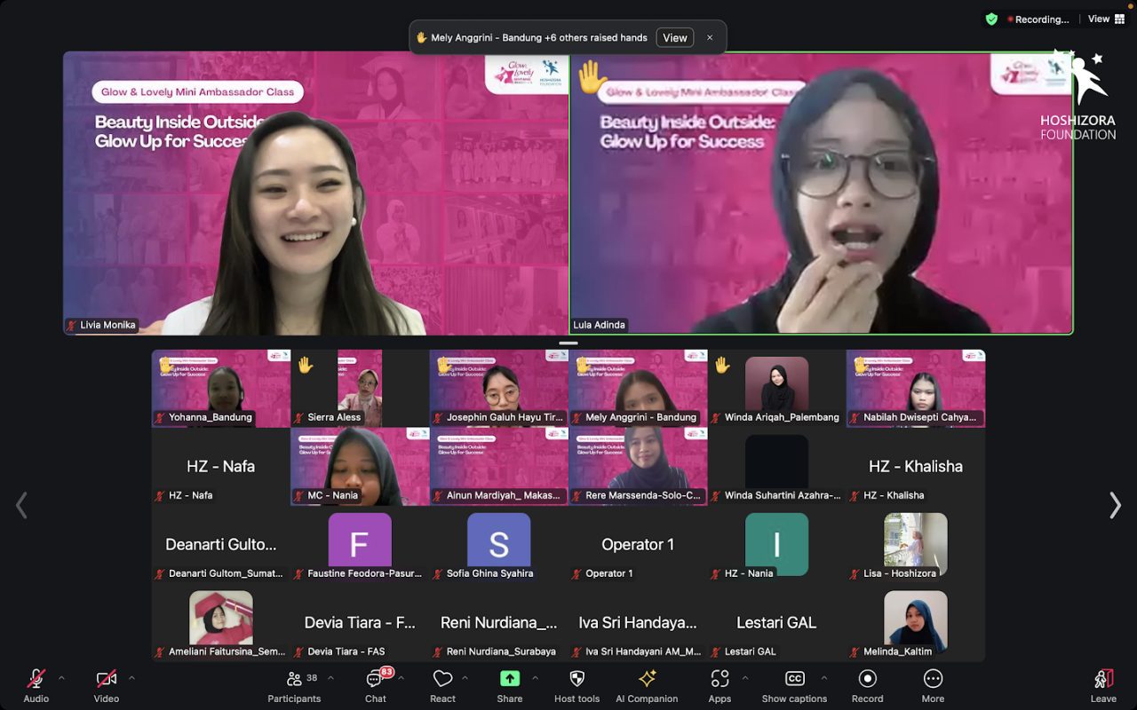Expand the Video options caret
Screen dimensions: 1137x710
point(131,679)
